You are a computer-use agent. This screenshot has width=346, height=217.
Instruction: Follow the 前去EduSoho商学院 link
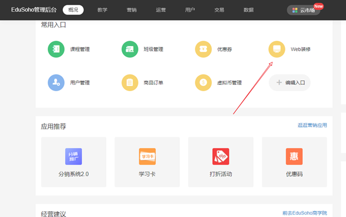click(x=304, y=213)
